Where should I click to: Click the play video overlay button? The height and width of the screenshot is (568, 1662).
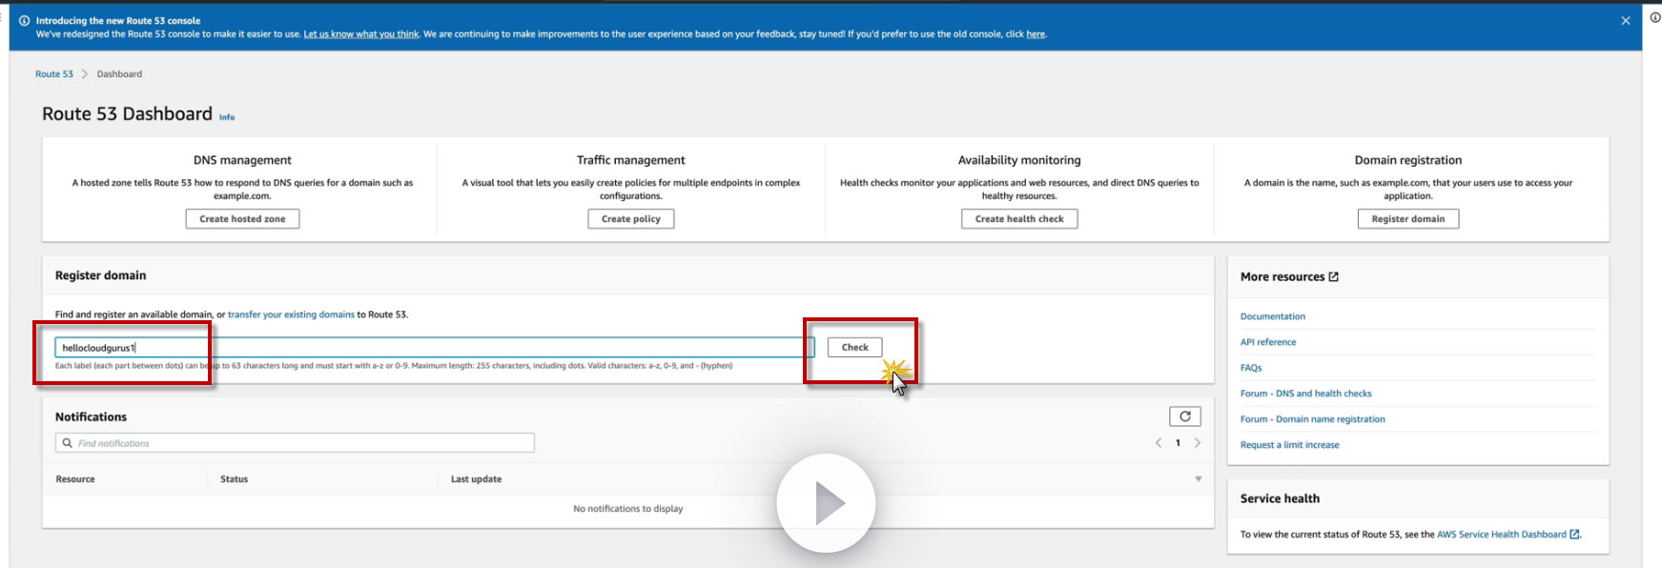pyautogui.click(x=826, y=503)
